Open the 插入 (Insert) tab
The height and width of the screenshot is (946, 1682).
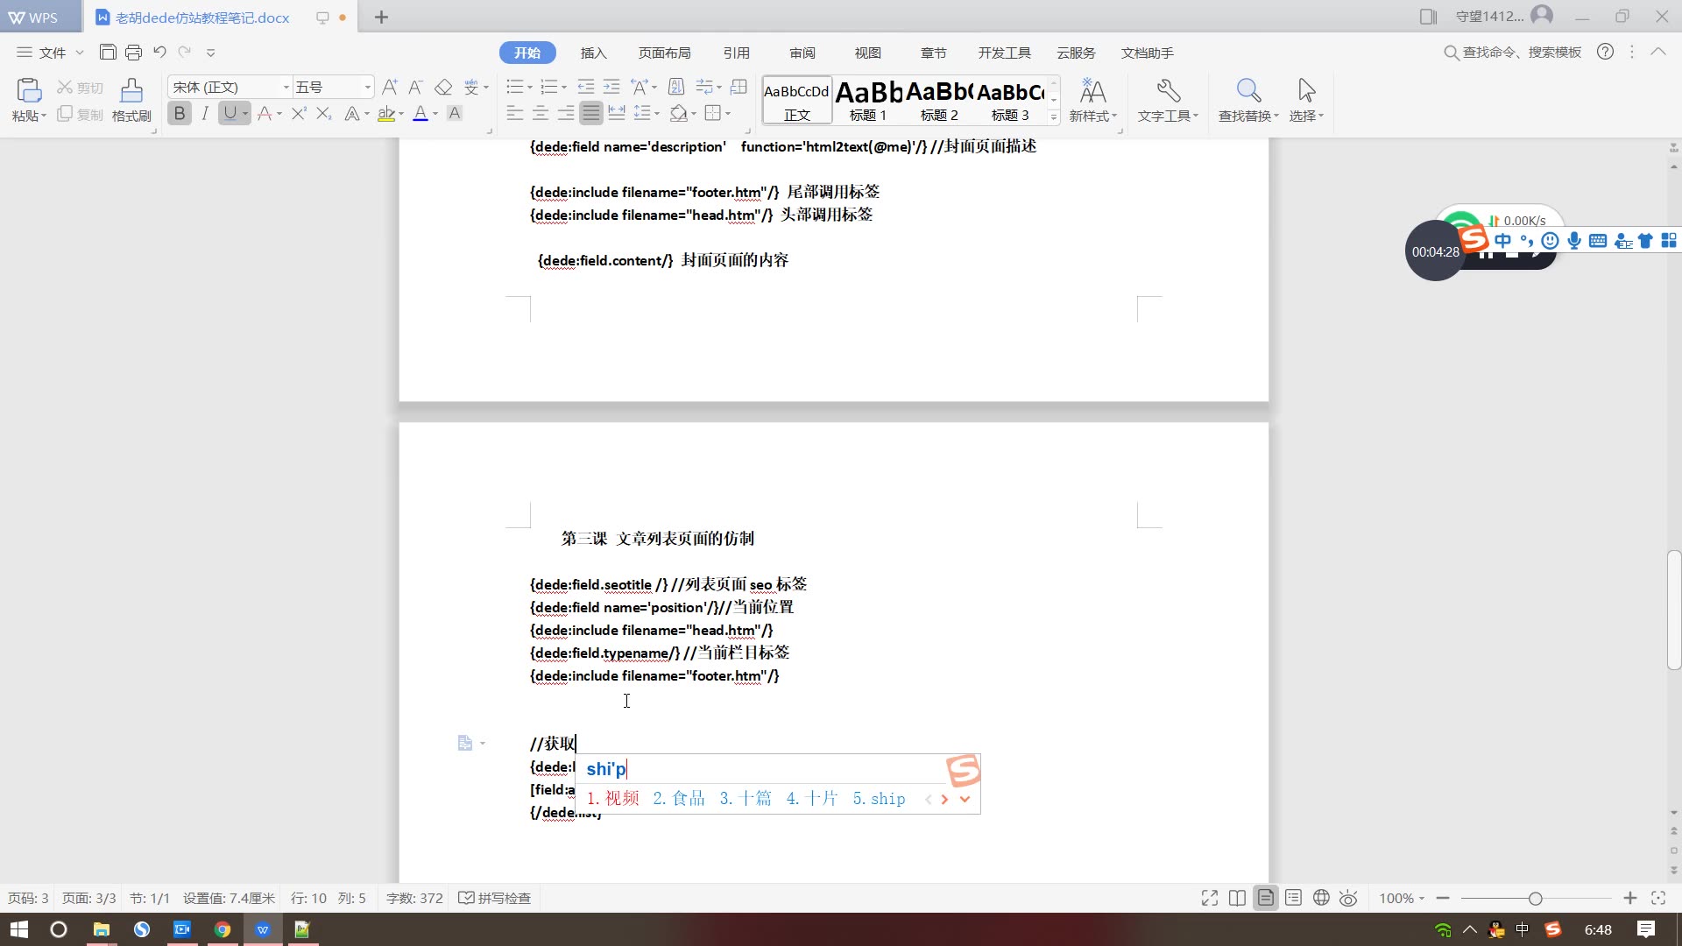tap(593, 53)
